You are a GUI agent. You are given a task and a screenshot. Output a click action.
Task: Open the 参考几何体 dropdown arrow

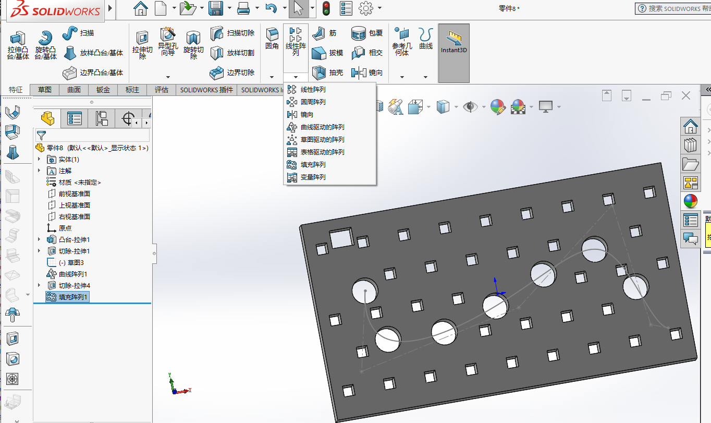coord(402,77)
